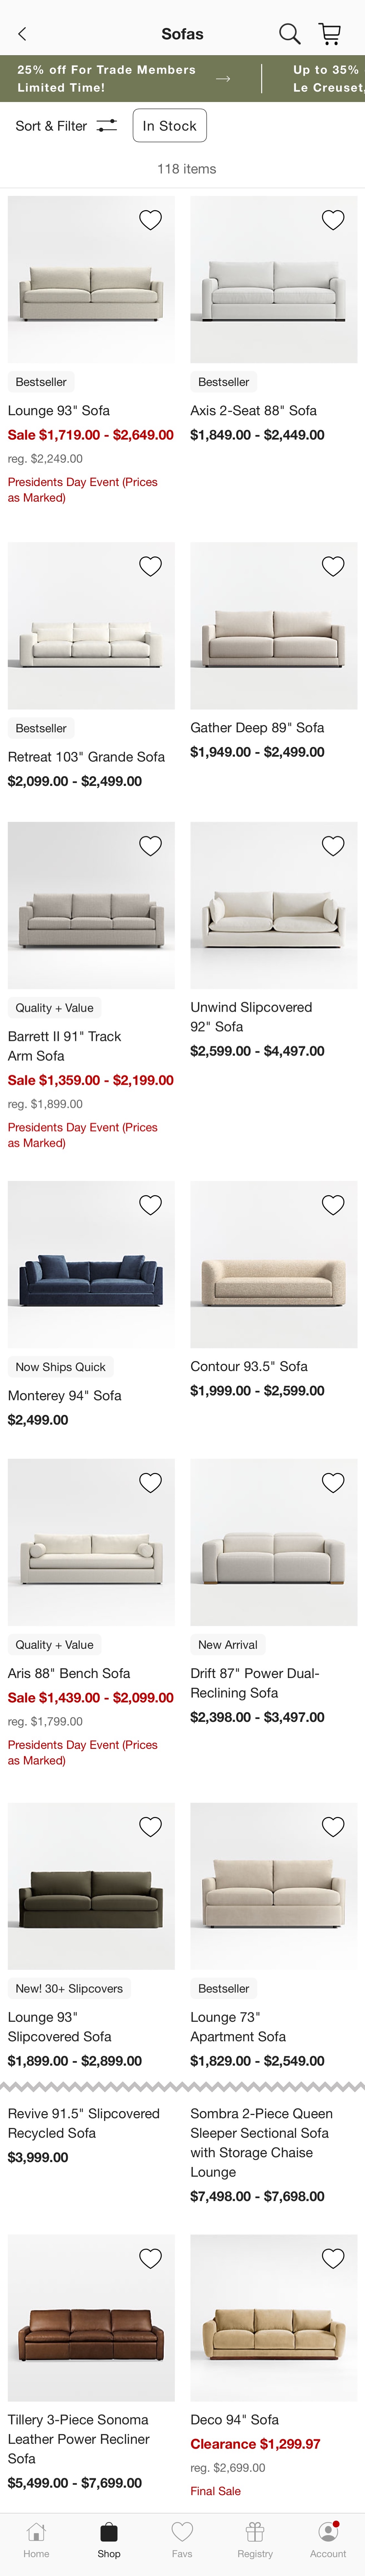Open the search magnifier icon
Viewport: 365px width, 2576px height.
tap(289, 34)
